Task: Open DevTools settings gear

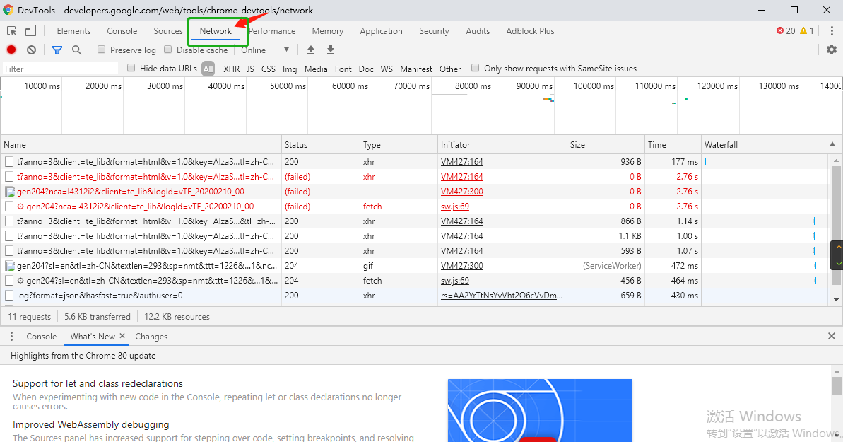Action: (830, 50)
